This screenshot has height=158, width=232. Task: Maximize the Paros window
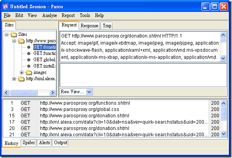(x=215, y=6)
